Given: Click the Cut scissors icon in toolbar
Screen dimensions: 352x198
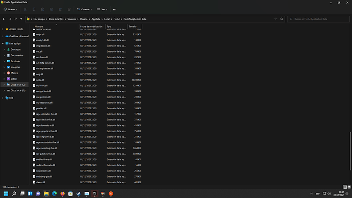Looking at the screenshot, I should 25,9.
